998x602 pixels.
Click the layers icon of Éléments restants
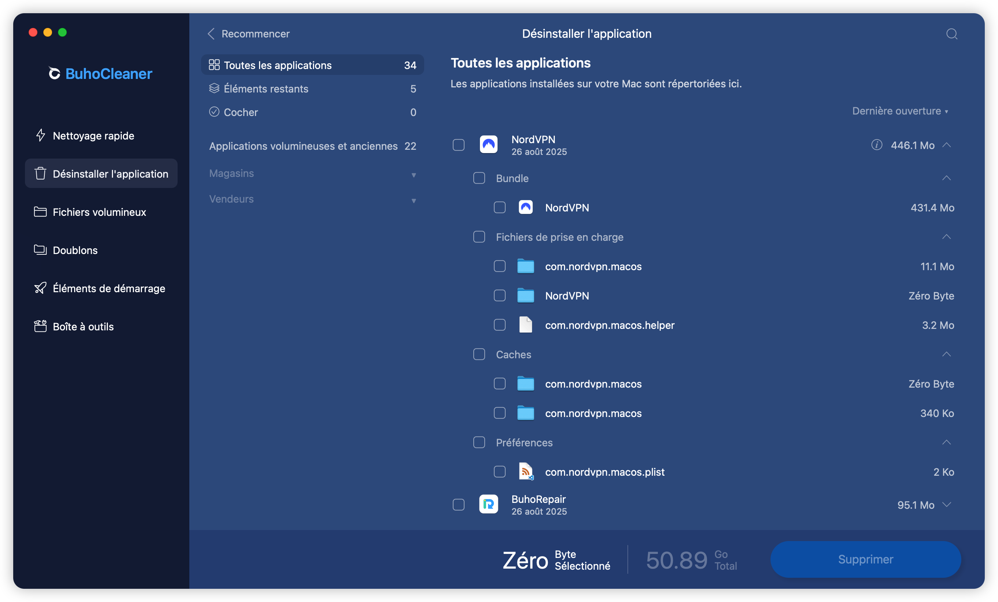pos(214,88)
